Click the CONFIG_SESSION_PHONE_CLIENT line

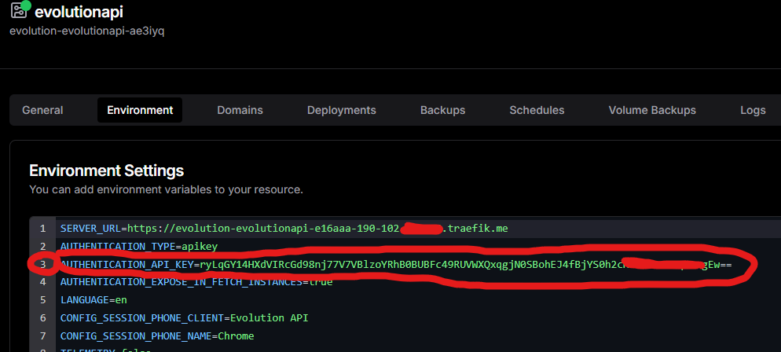point(185,317)
